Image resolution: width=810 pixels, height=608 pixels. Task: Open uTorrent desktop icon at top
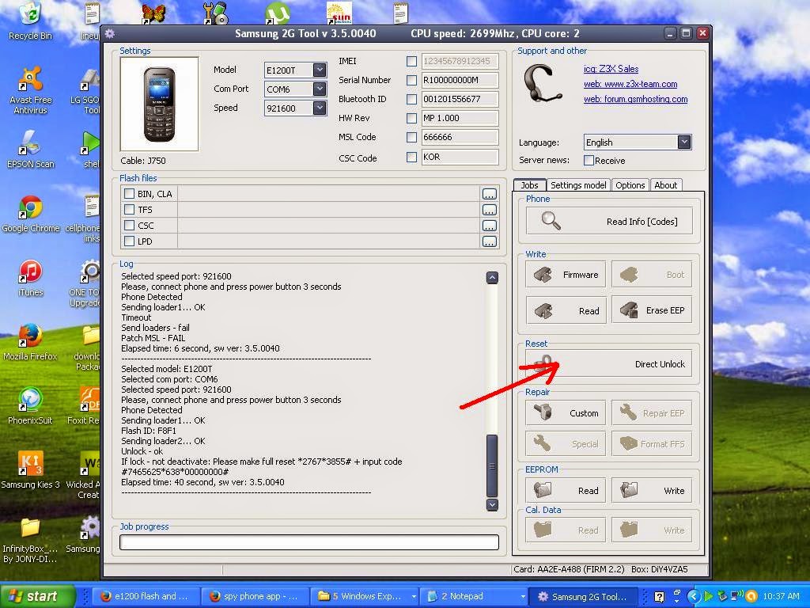click(x=278, y=13)
